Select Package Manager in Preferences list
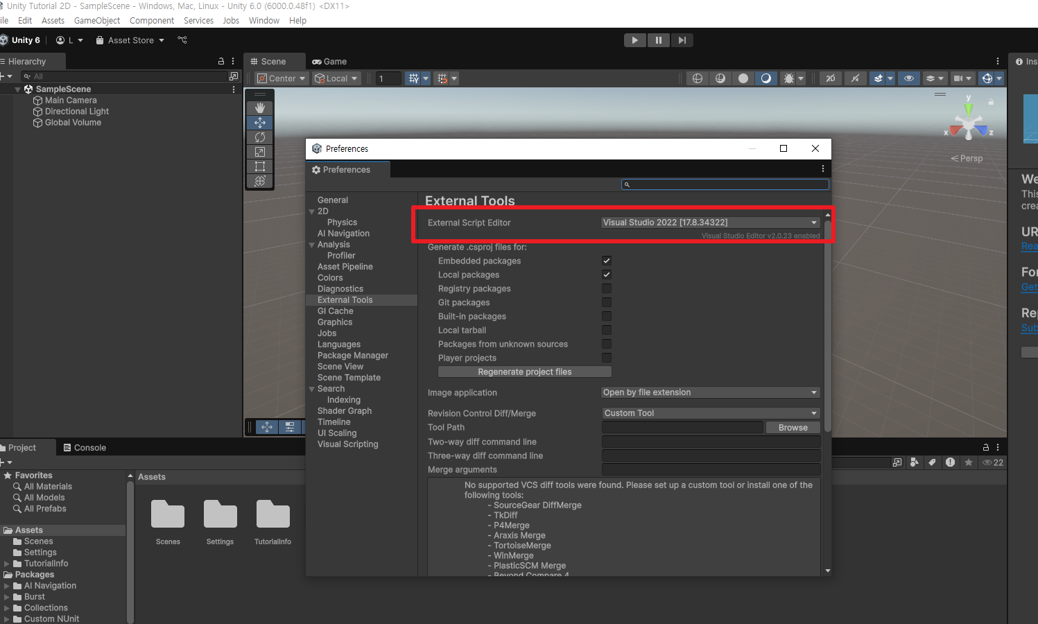 (353, 356)
